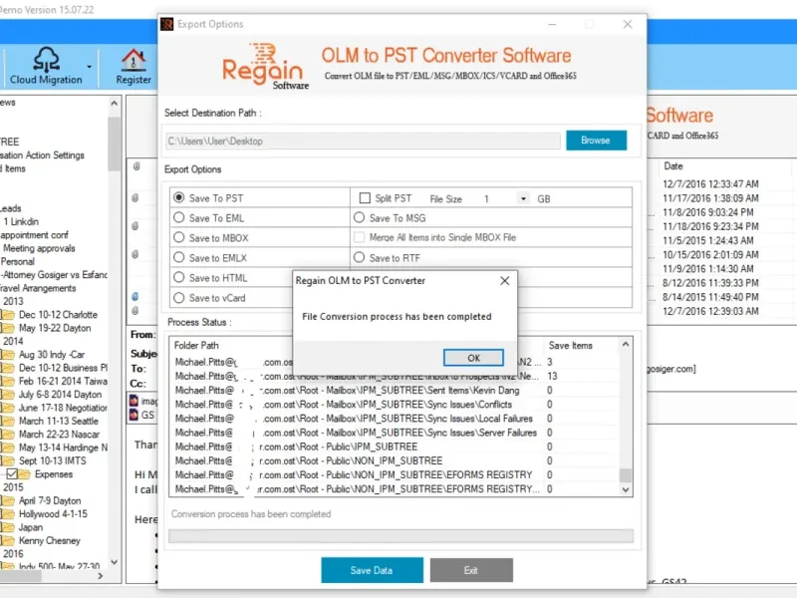Open the GS attachment icon
Viewport: 797px width, 598px height.
(x=133, y=415)
